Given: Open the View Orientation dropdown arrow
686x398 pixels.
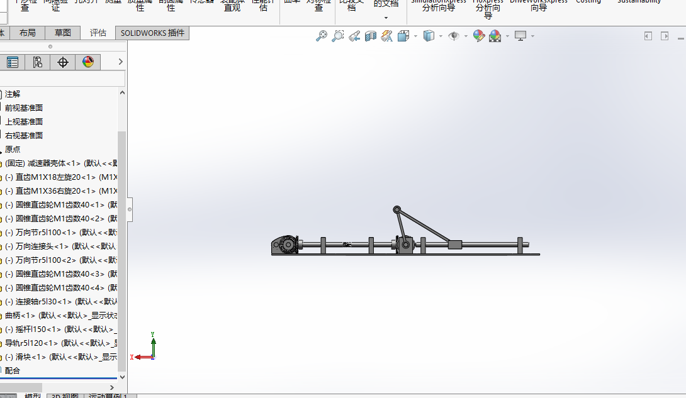Looking at the screenshot, I should [415, 36].
